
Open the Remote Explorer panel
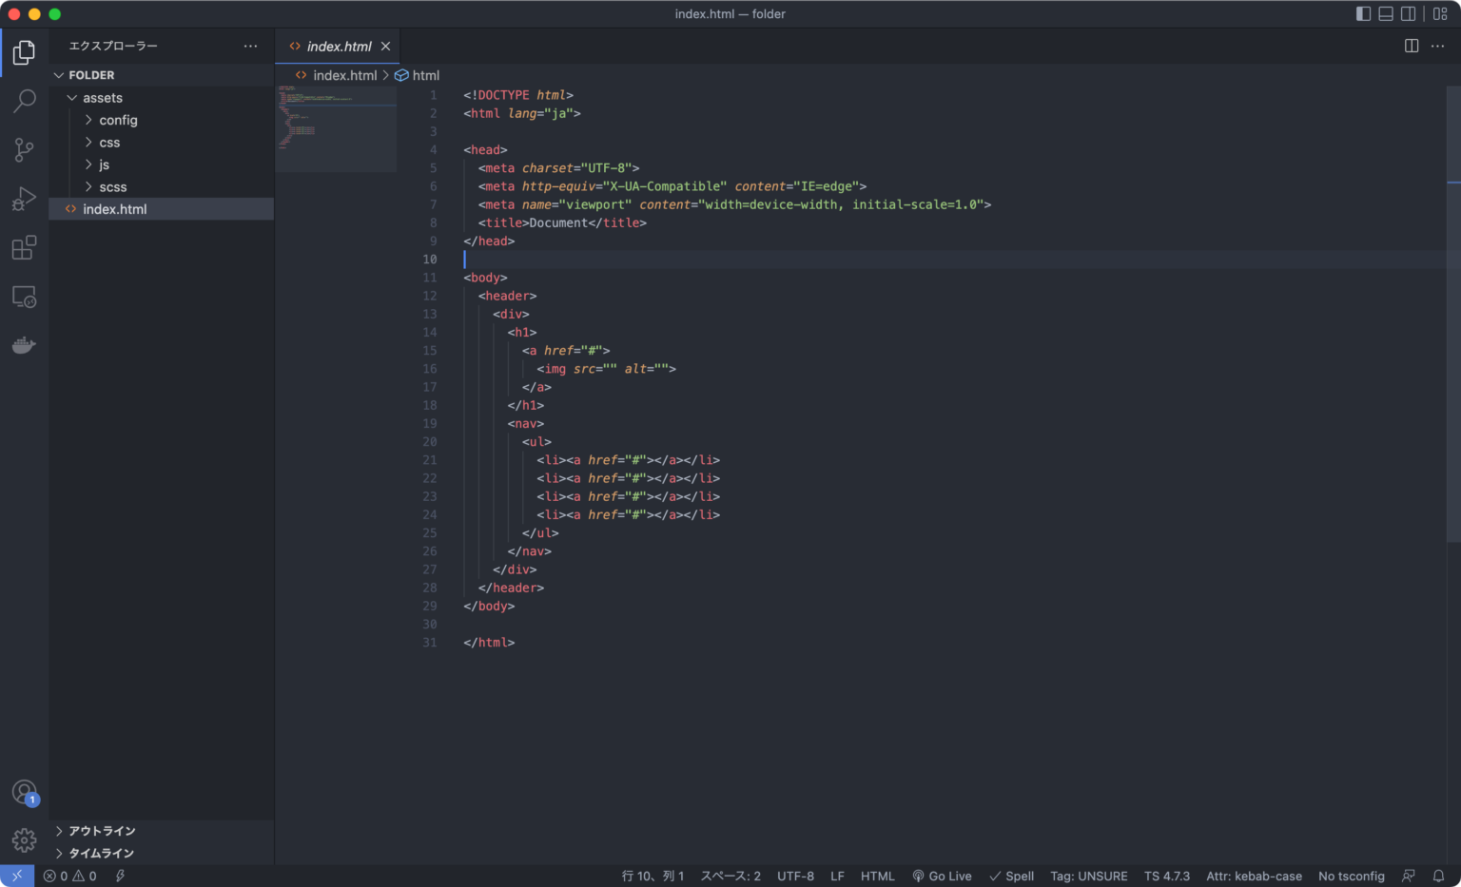pyautogui.click(x=24, y=297)
